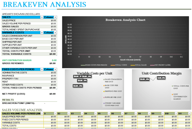The image size is (192, 129).
Task: Open the SALES header filter dropdown
Action: 42,17
